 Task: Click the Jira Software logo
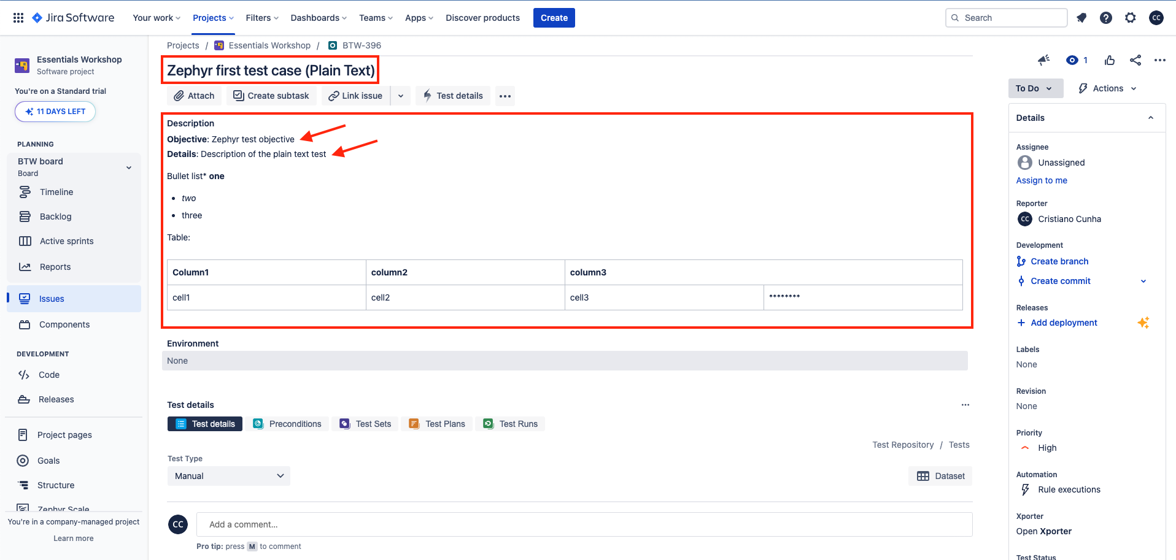click(73, 18)
